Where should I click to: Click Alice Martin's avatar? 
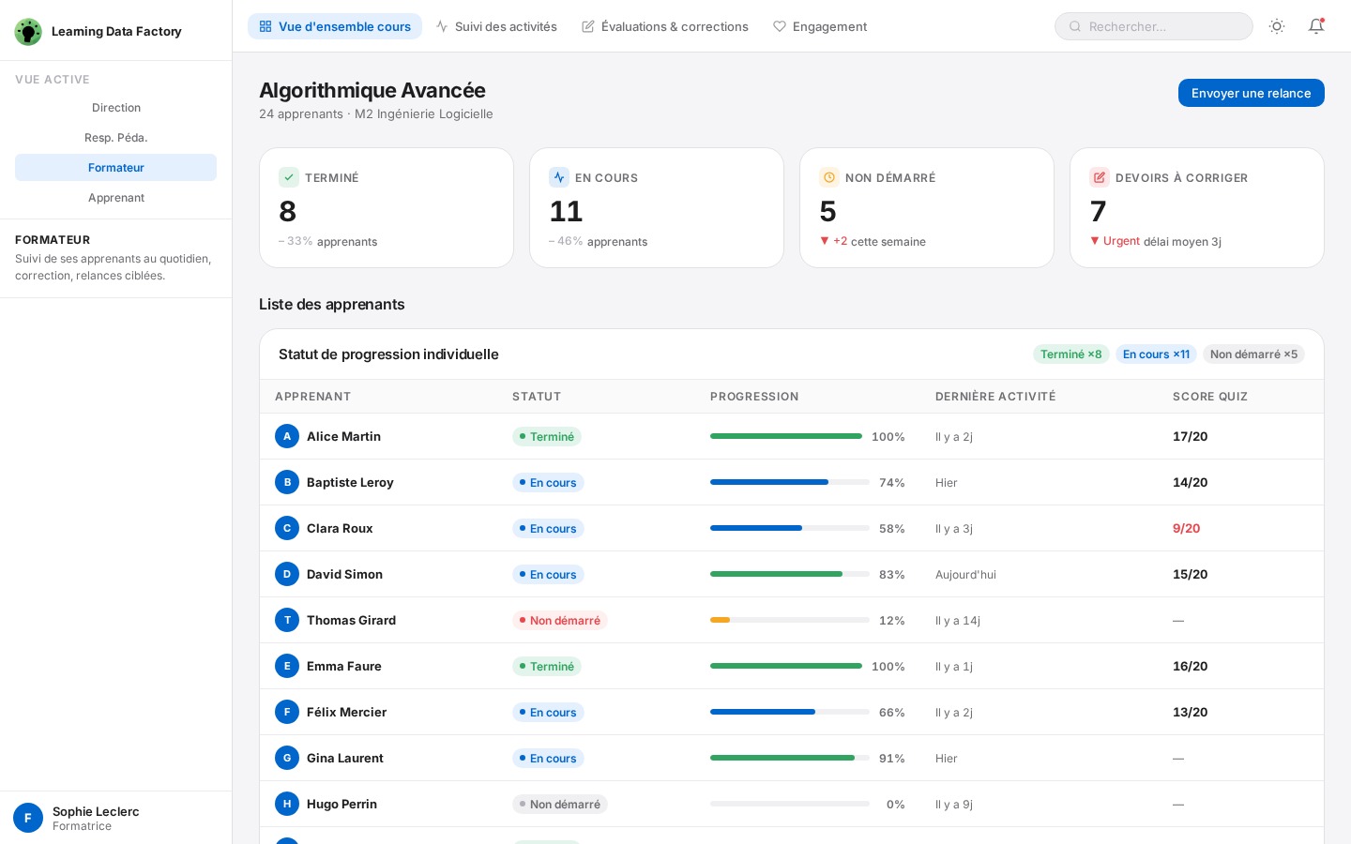pos(287,436)
